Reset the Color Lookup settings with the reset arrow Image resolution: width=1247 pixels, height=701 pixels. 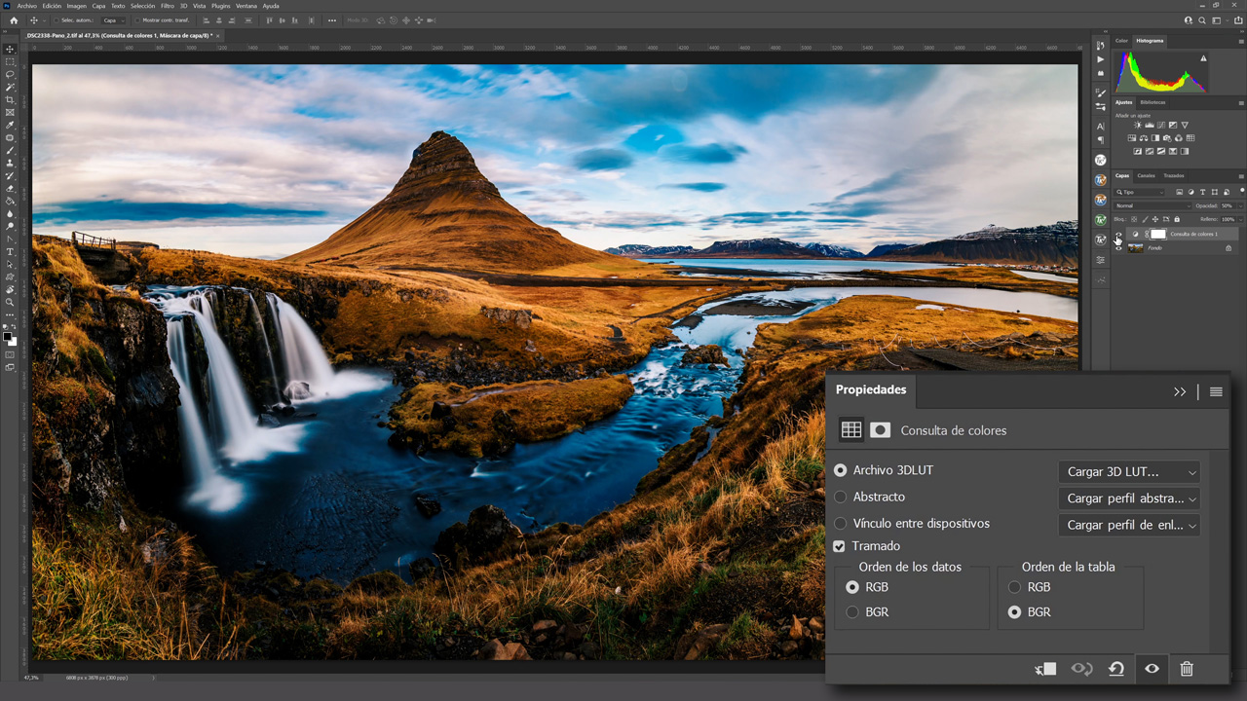1116,669
